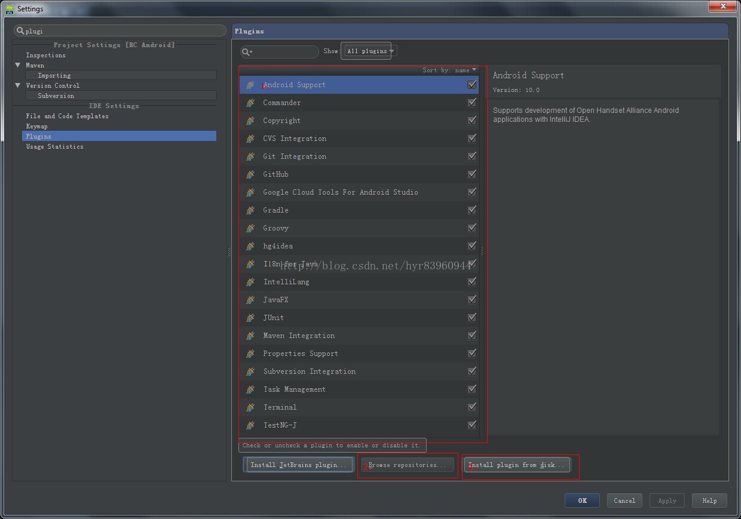Collapse the Maven tree node
The image size is (741, 519).
[x=18, y=65]
